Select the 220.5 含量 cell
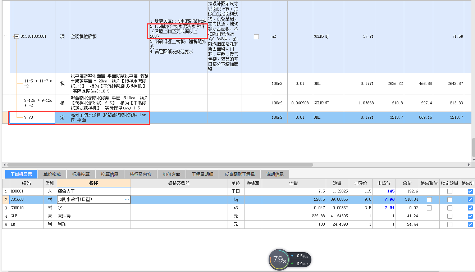This screenshot has width=475, height=272. tap(294, 199)
